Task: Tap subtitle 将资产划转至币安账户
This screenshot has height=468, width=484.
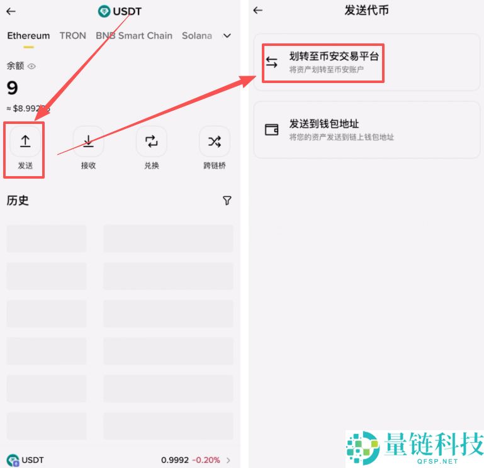Action: (x=326, y=69)
